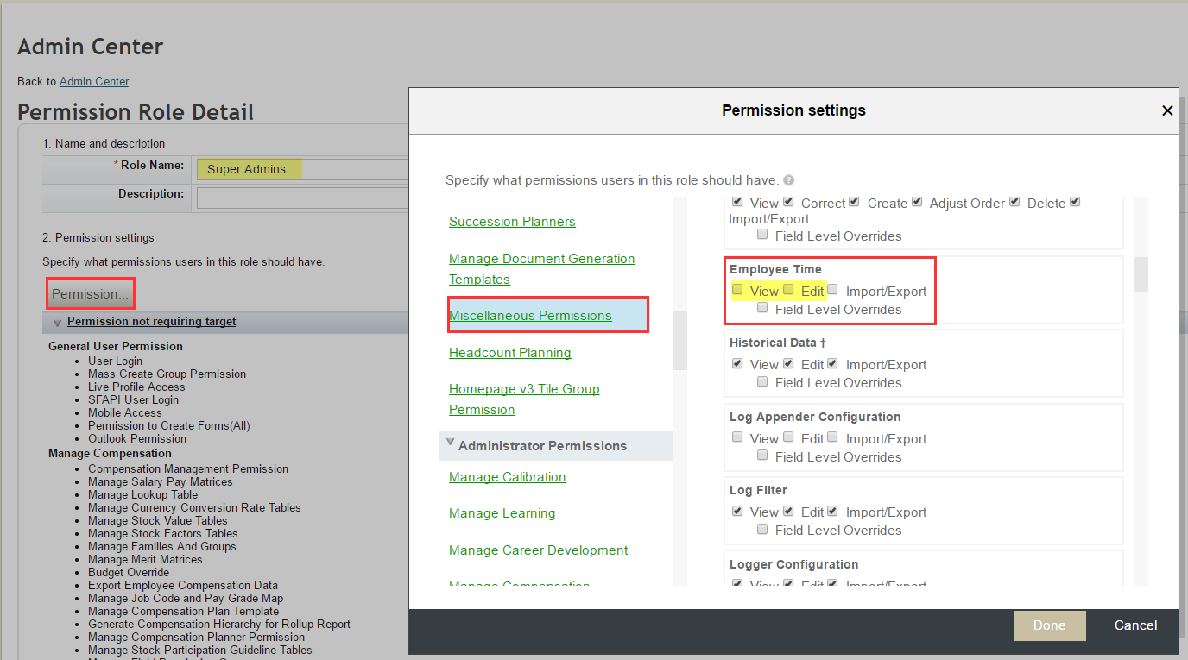Select 'Mass Create Group Permission' text
Viewport: 1188px width, 660px height.
coord(167,374)
